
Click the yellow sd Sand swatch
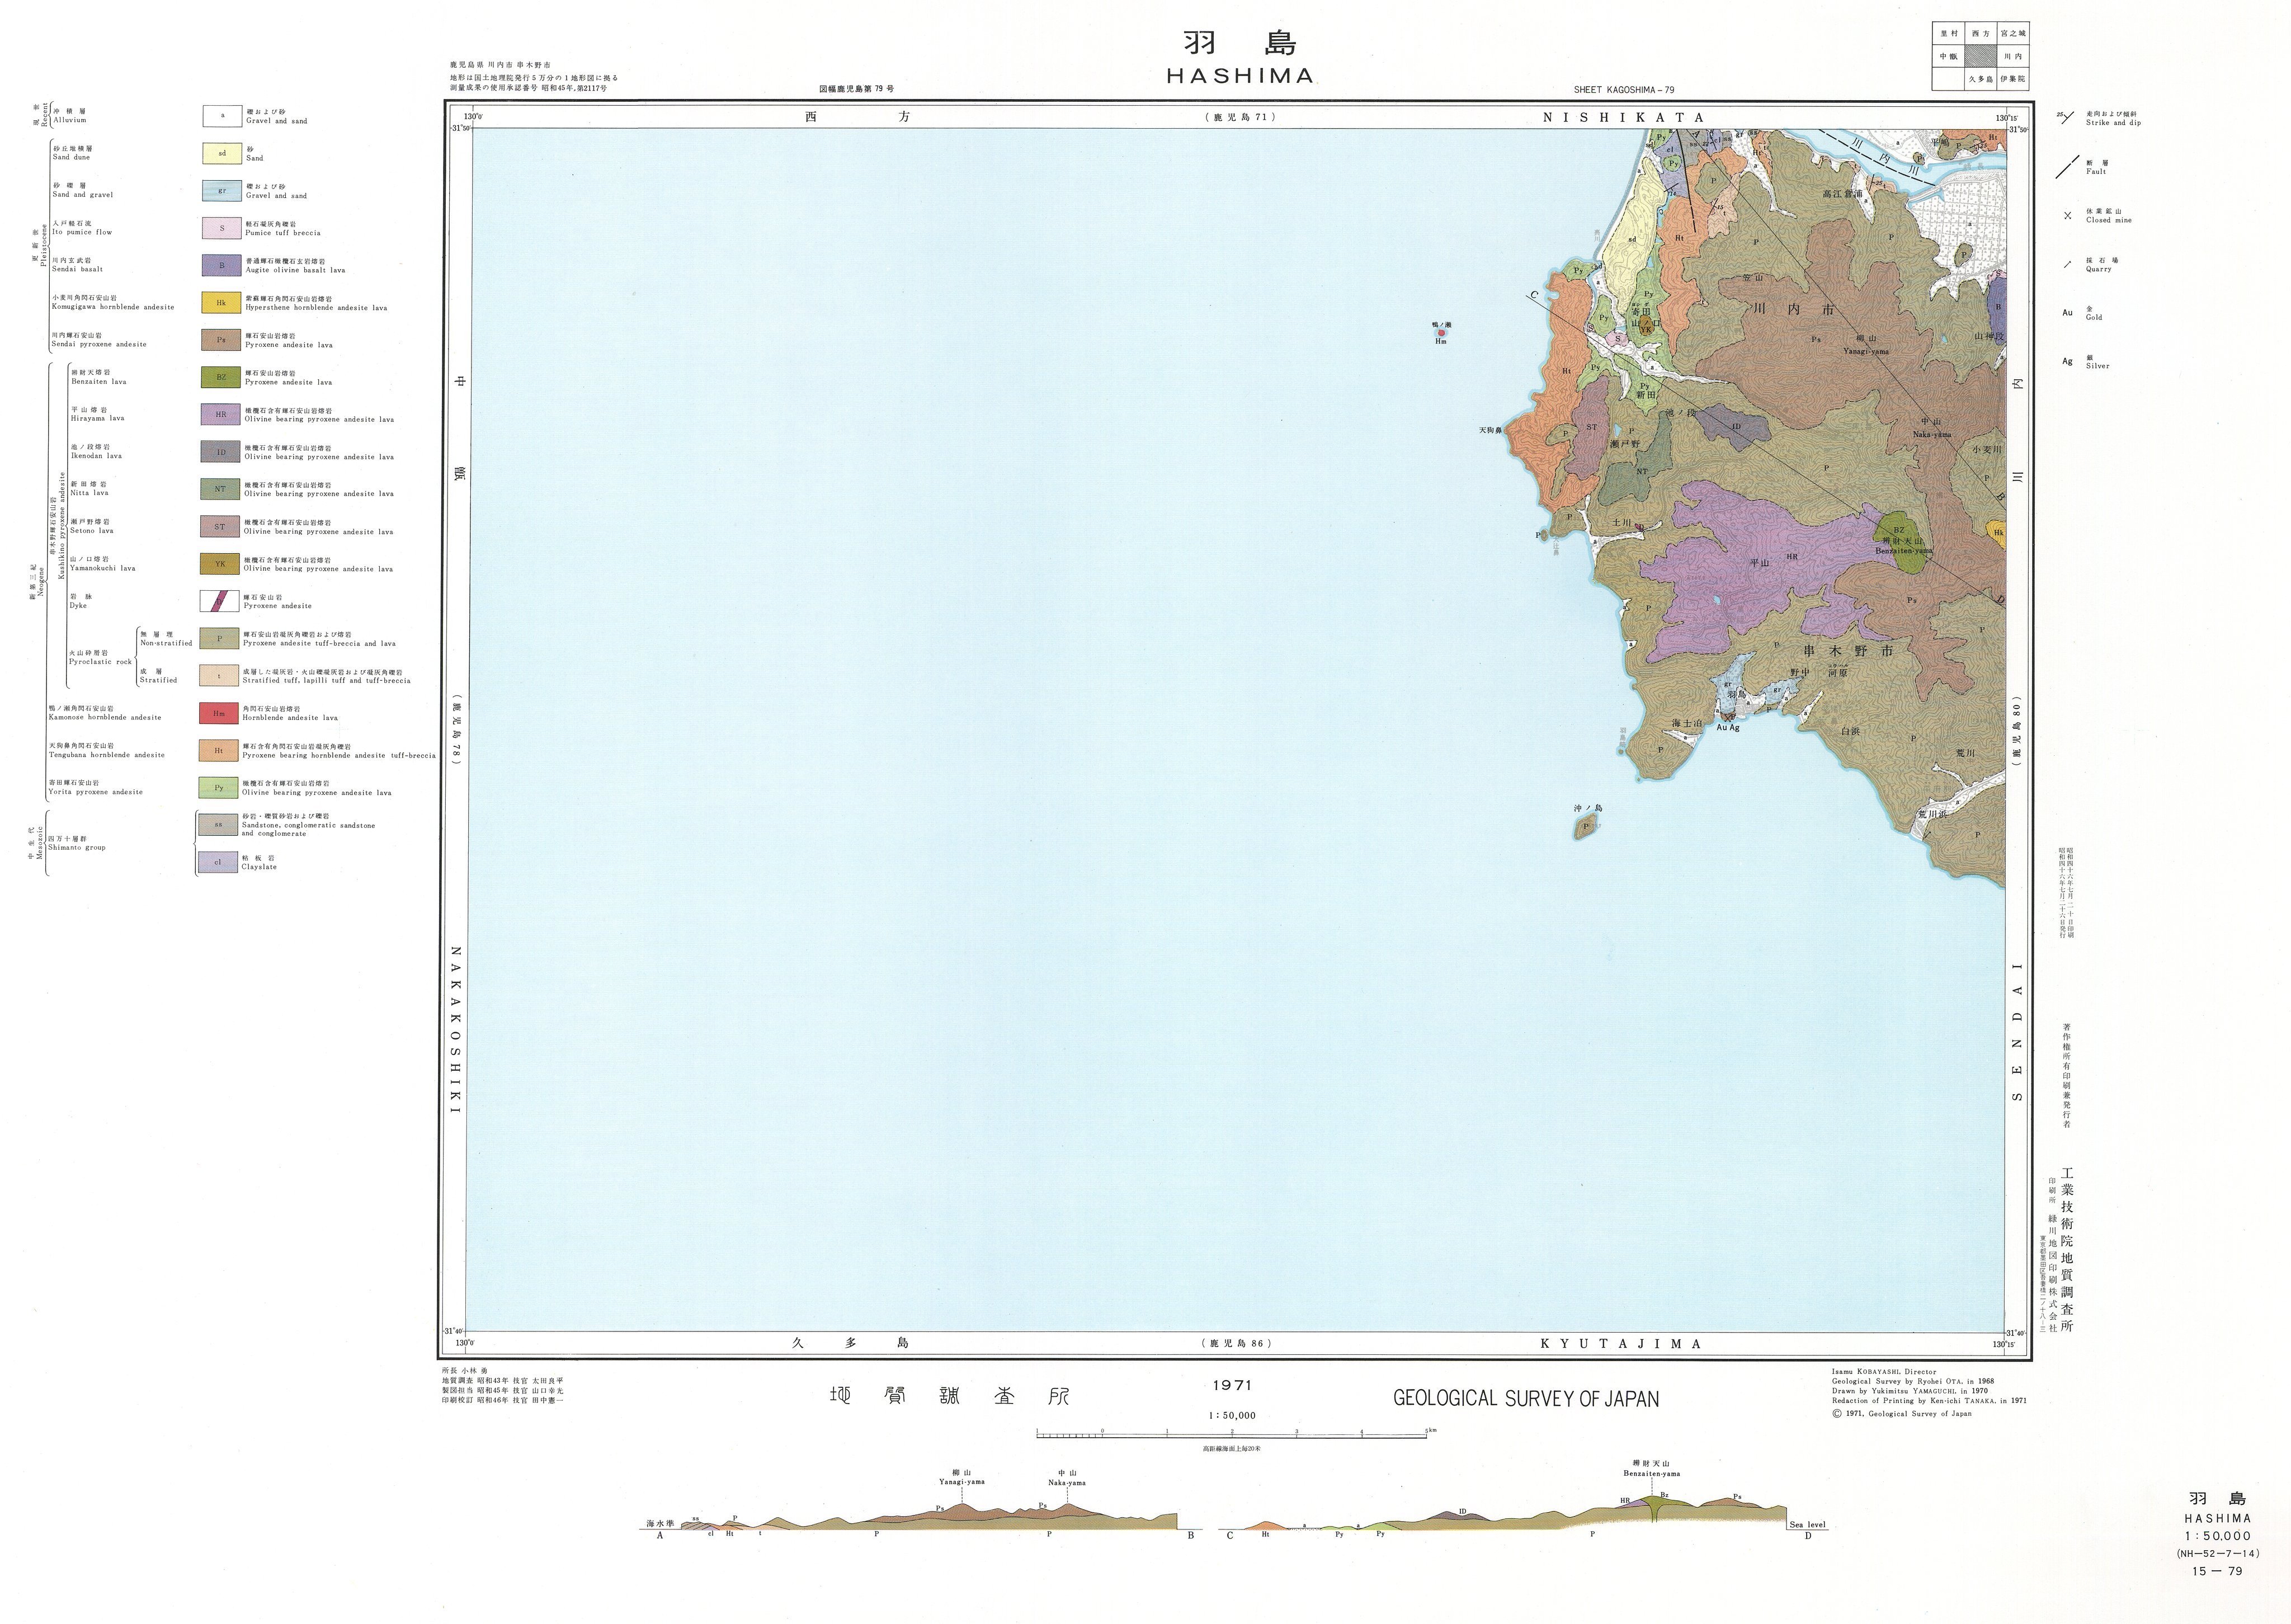pyautogui.click(x=222, y=153)
